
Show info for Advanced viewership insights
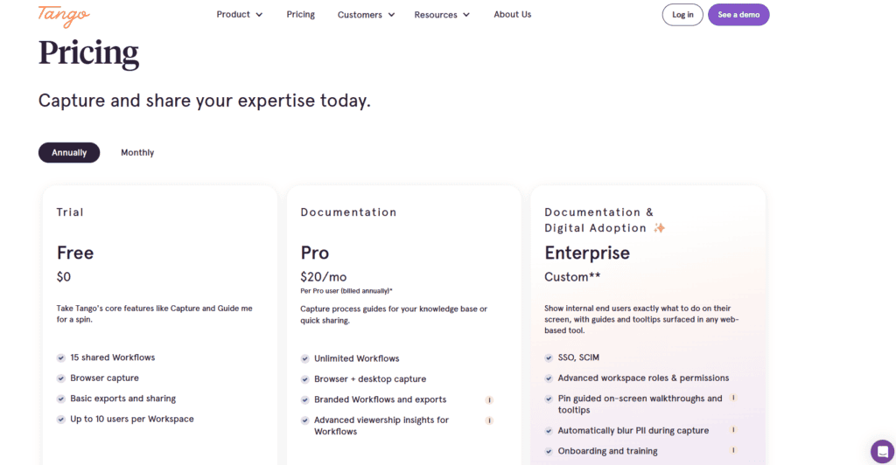coord(489,420)
